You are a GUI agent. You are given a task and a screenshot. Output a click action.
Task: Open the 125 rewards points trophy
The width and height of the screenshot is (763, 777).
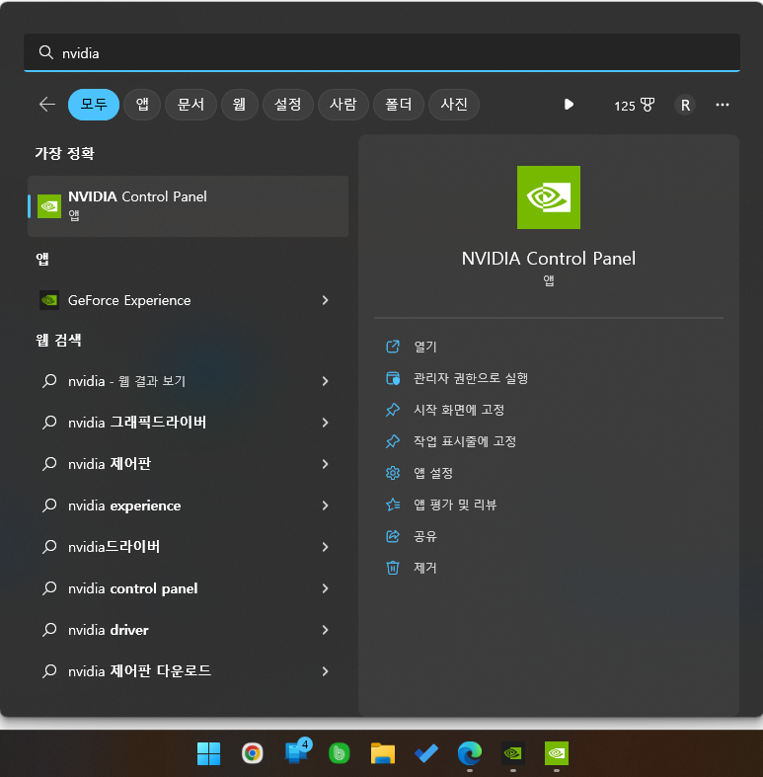click(x=634, y=105)
